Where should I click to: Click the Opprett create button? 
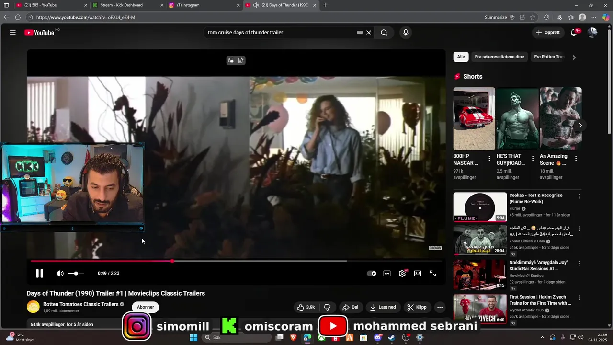click(x=548, y=33)
